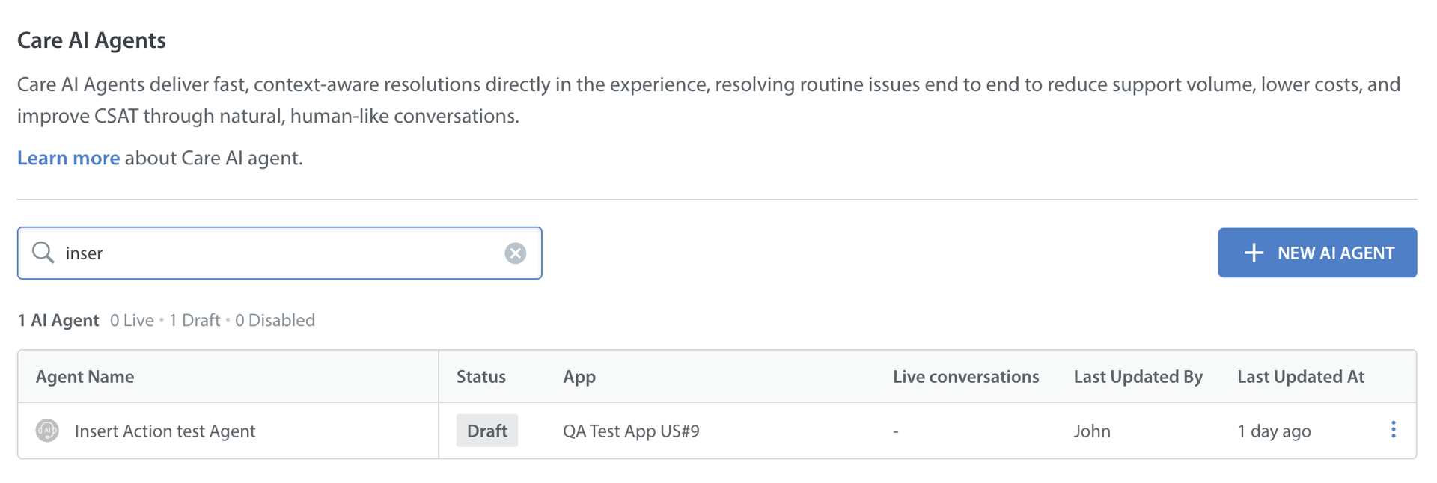The width and height of the screenshot is (1437, 483).
Task: Click the Last Updated By column header
Action: 1138,377
